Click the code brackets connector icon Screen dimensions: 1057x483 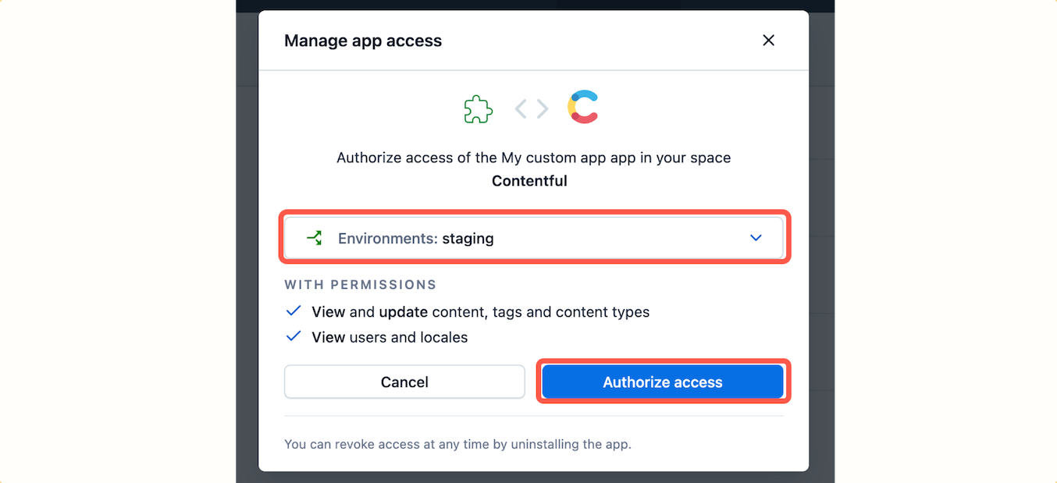point(532,109)
